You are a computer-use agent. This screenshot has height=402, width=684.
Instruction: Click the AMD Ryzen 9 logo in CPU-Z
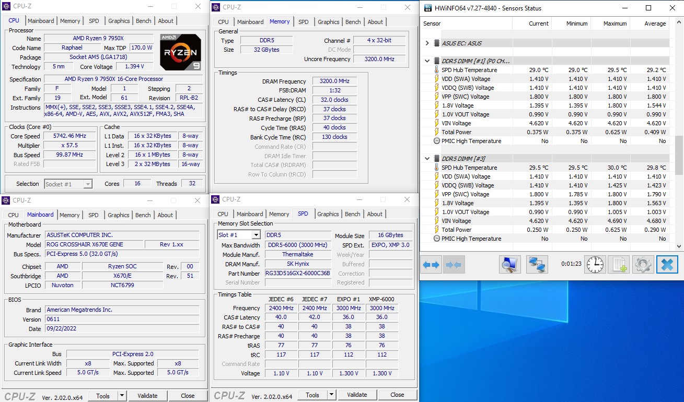[181, 52]
